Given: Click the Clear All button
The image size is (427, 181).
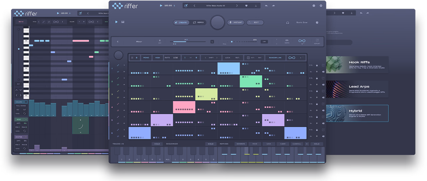Looking at the screenshot, I should 297,144.
